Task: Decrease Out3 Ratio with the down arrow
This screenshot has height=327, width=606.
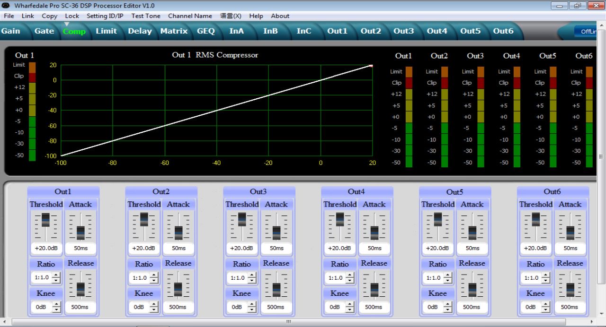Action: (252, 281)
